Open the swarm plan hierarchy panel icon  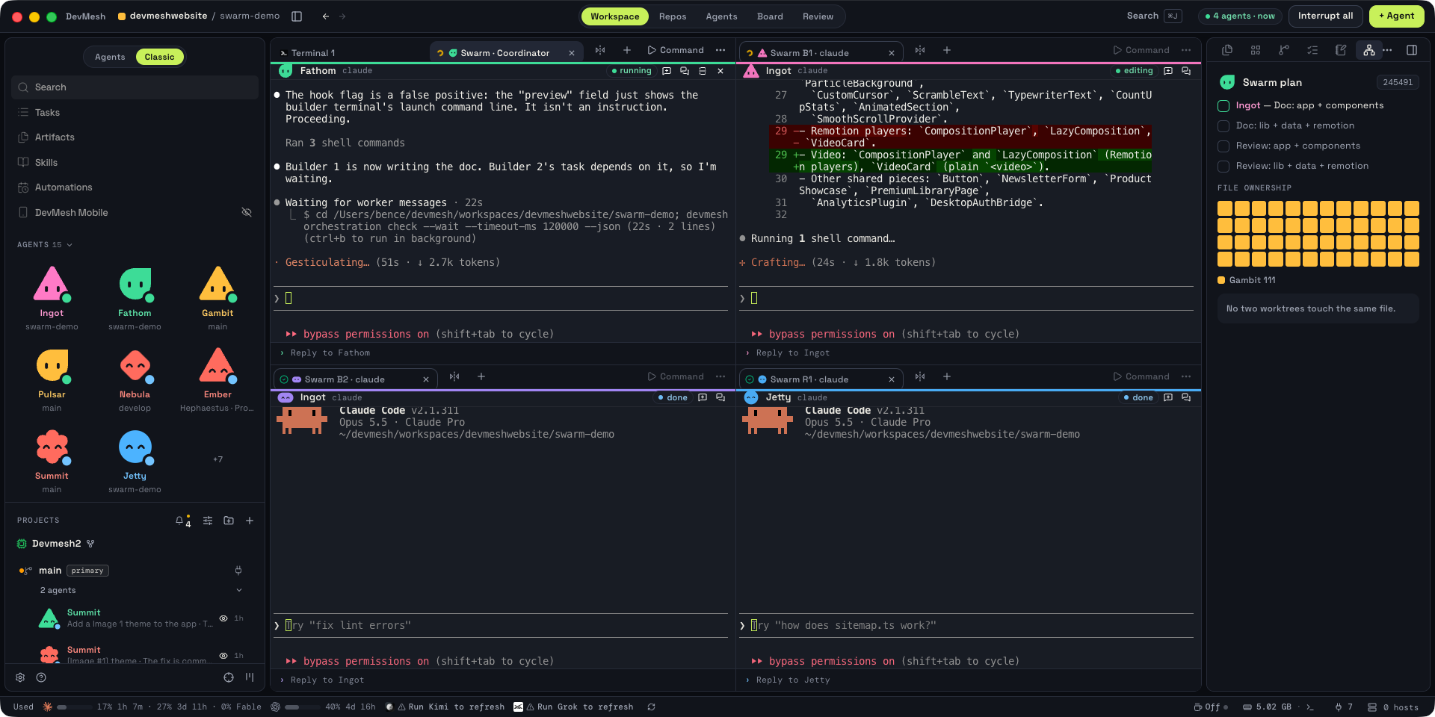click(1368, 50)
